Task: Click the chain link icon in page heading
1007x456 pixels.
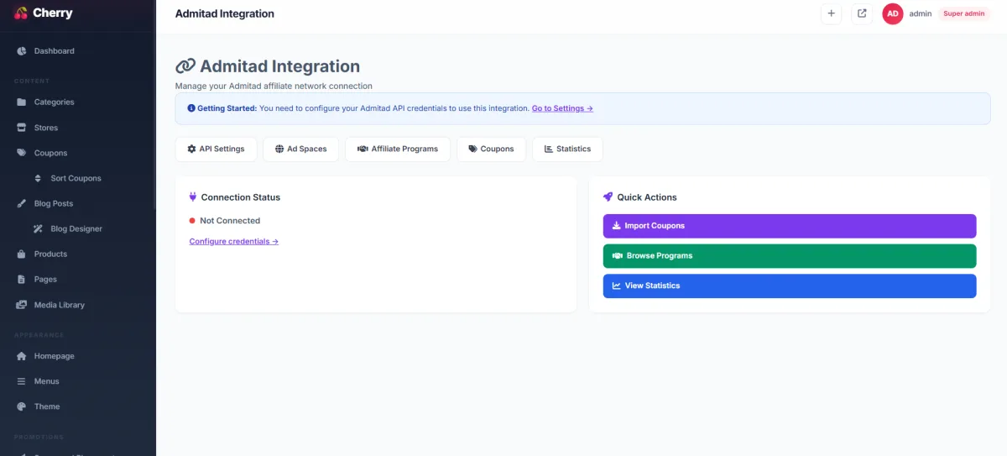Action: (185, 66)
